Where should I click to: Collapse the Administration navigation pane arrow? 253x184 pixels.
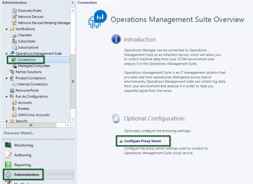click(73, 2)
